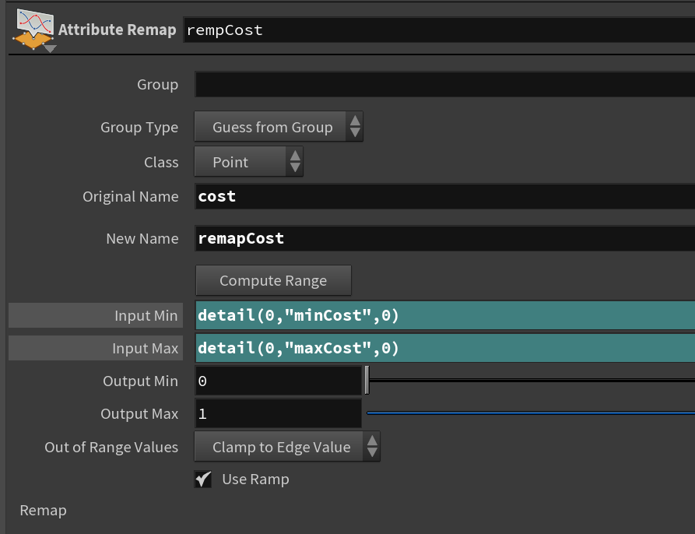This screenshot has width=695, height=534.
Task: Edit the node name field rempCost
Action: coord(439,30)
